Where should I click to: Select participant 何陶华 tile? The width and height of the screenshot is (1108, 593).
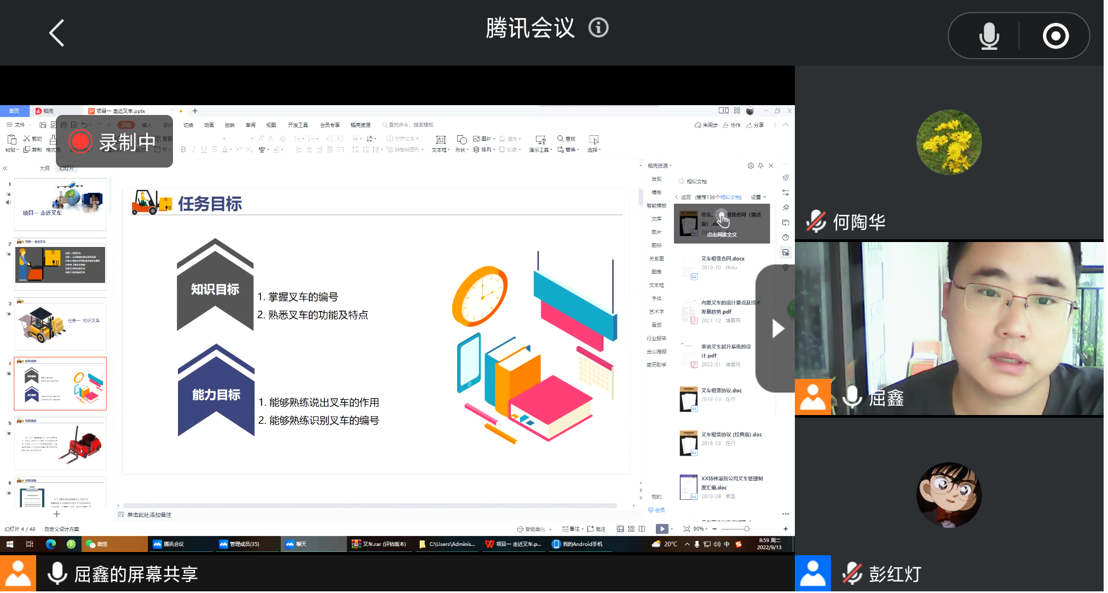(x=949, y=153)
